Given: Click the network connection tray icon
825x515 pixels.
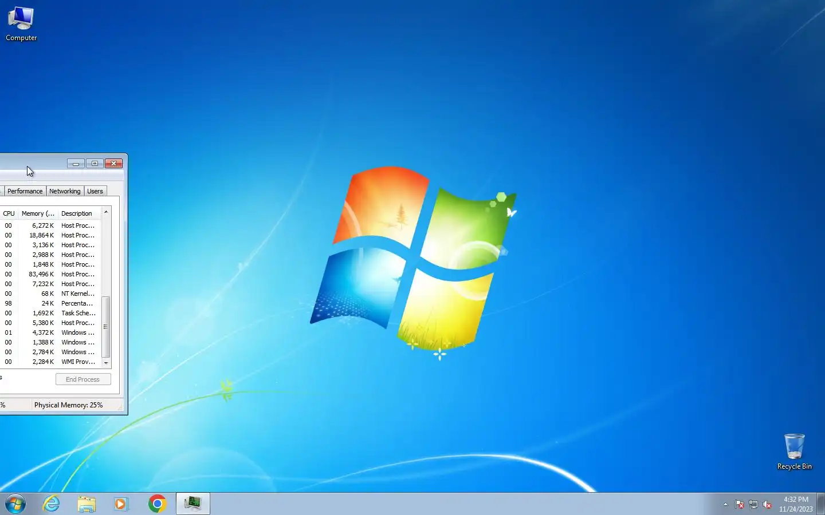Looking at the screenshot, I should [753, 505].
